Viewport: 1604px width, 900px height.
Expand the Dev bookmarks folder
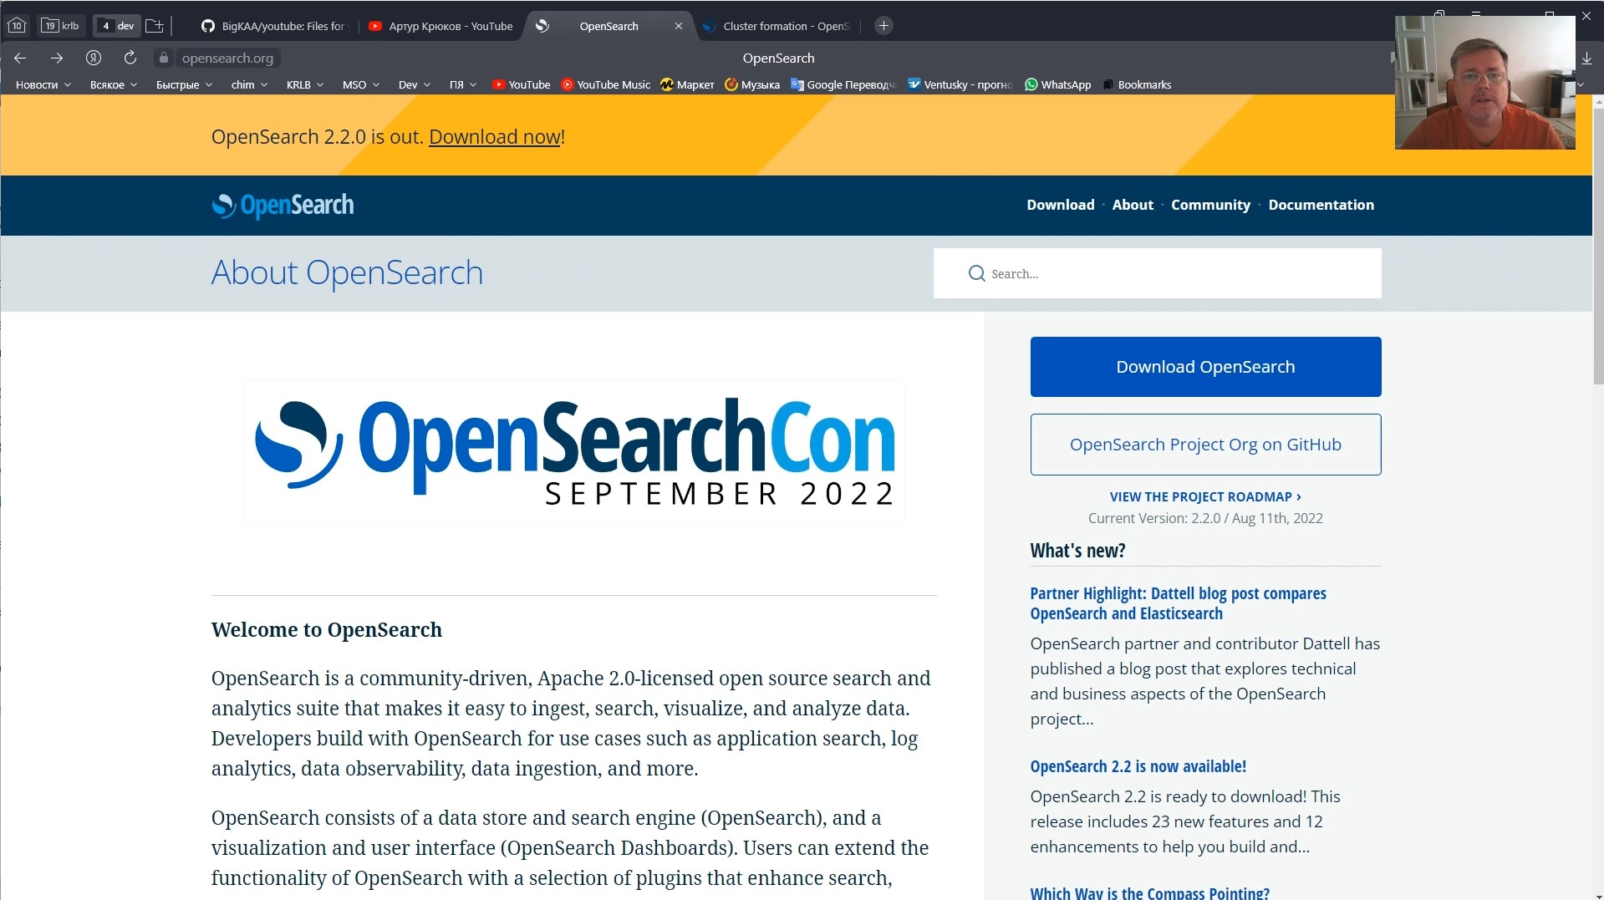click(415, 84)
